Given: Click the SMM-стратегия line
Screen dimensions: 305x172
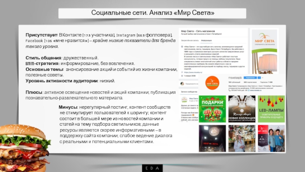Looking at the screenshot, I should pyautogui.click(x=80, y=63).
